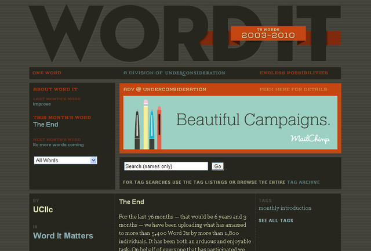Select last month's word Improve
371x251 pixels.
tap(42, 104)
